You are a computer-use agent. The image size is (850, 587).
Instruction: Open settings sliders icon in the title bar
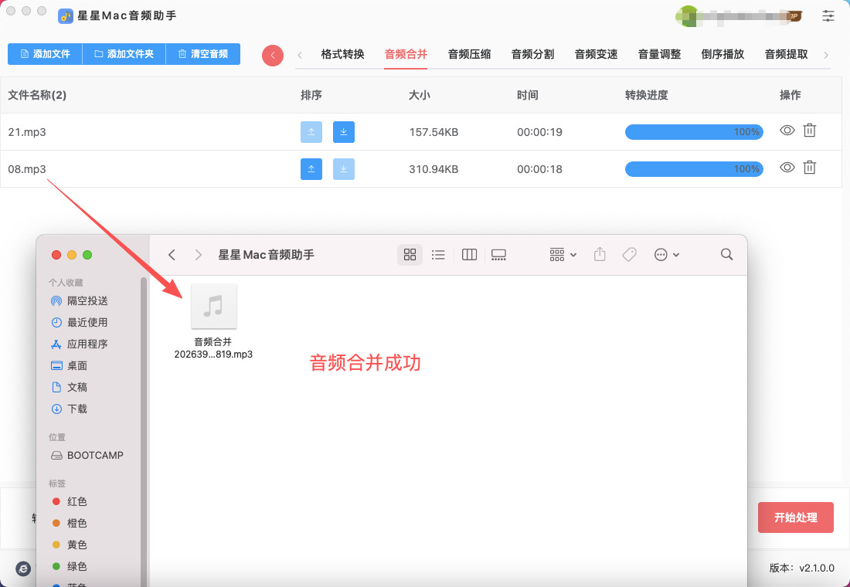coord(828,15)
